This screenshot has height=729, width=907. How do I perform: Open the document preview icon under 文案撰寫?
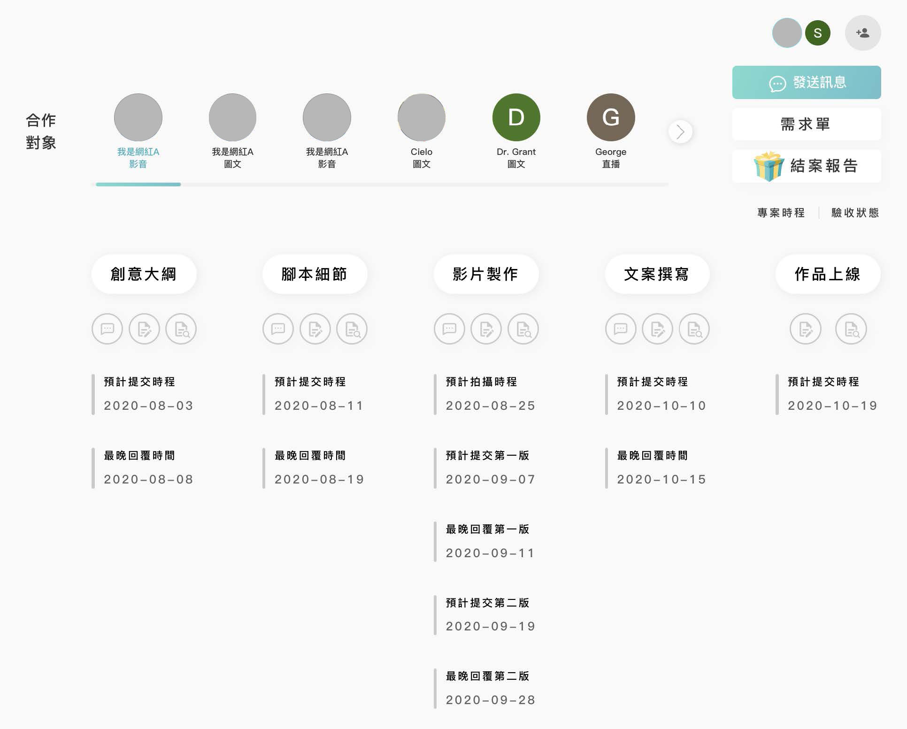[x=694, y=329]
